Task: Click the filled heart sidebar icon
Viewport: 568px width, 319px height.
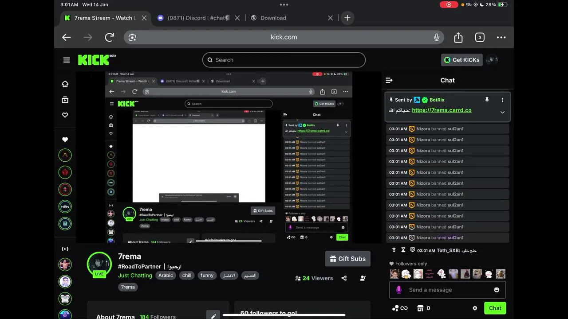Action: pyautogui.click(x=65, y=140)
